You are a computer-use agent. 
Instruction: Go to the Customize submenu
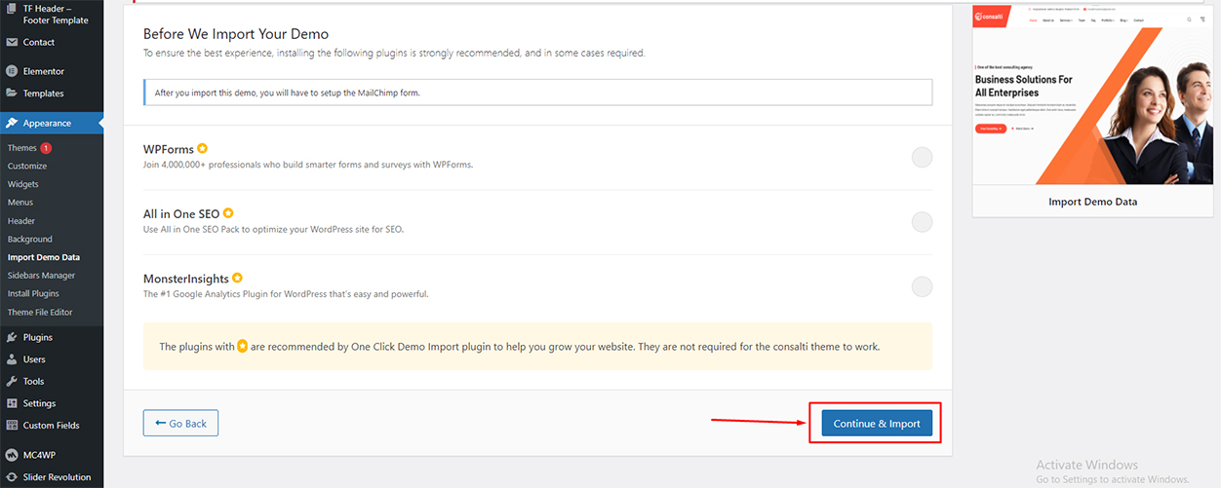(x=27, y=166)
